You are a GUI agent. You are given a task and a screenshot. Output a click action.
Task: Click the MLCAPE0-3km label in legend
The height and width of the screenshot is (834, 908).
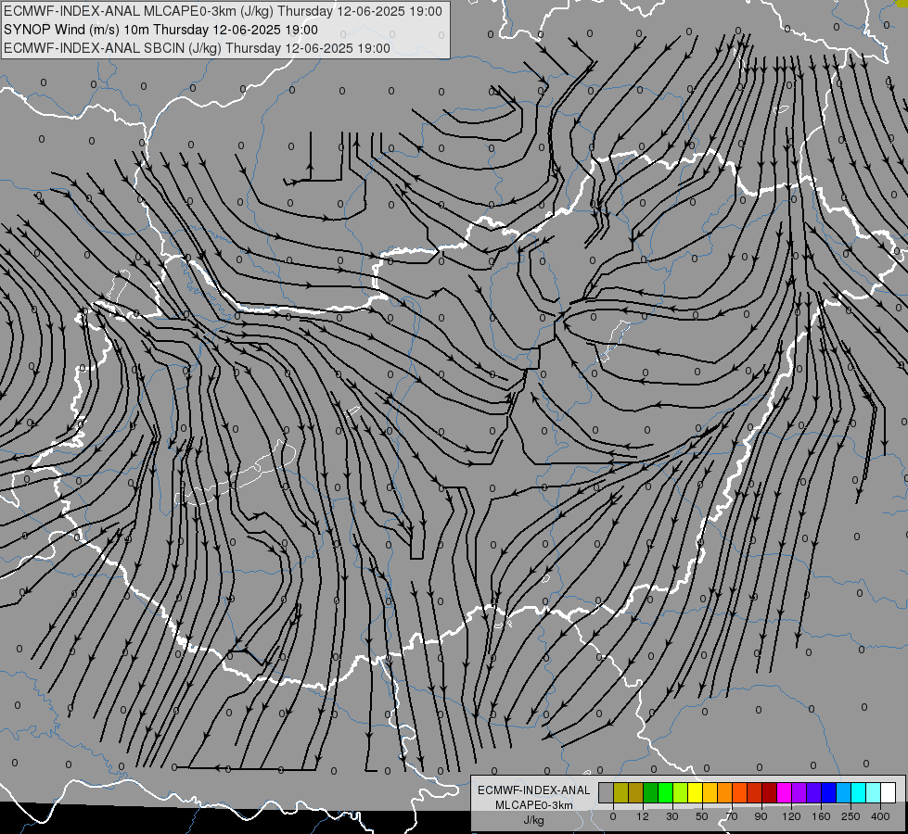click(x=534, y=805)
